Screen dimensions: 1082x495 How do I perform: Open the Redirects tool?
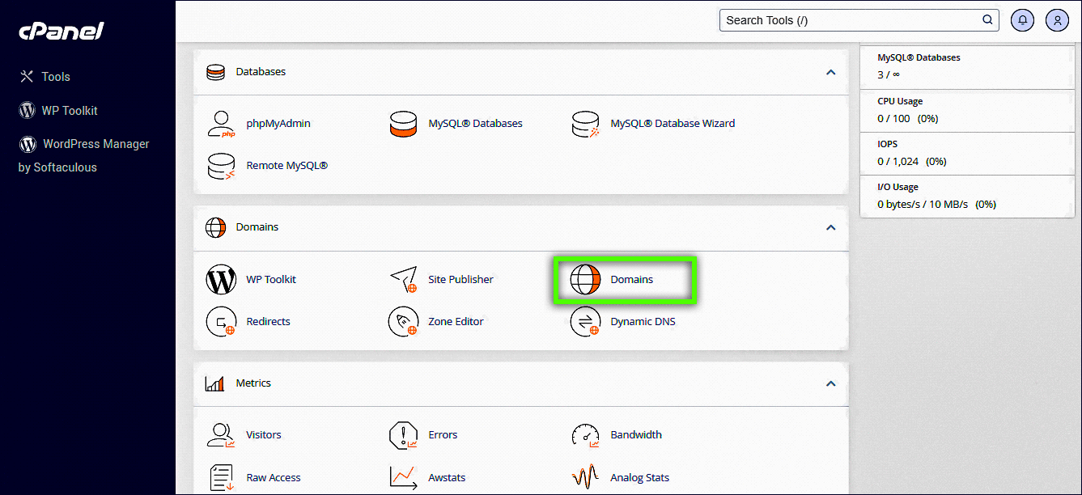pos(268,321)
